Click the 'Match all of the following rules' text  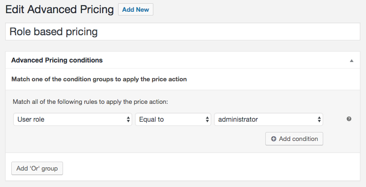tap(90, 102)
